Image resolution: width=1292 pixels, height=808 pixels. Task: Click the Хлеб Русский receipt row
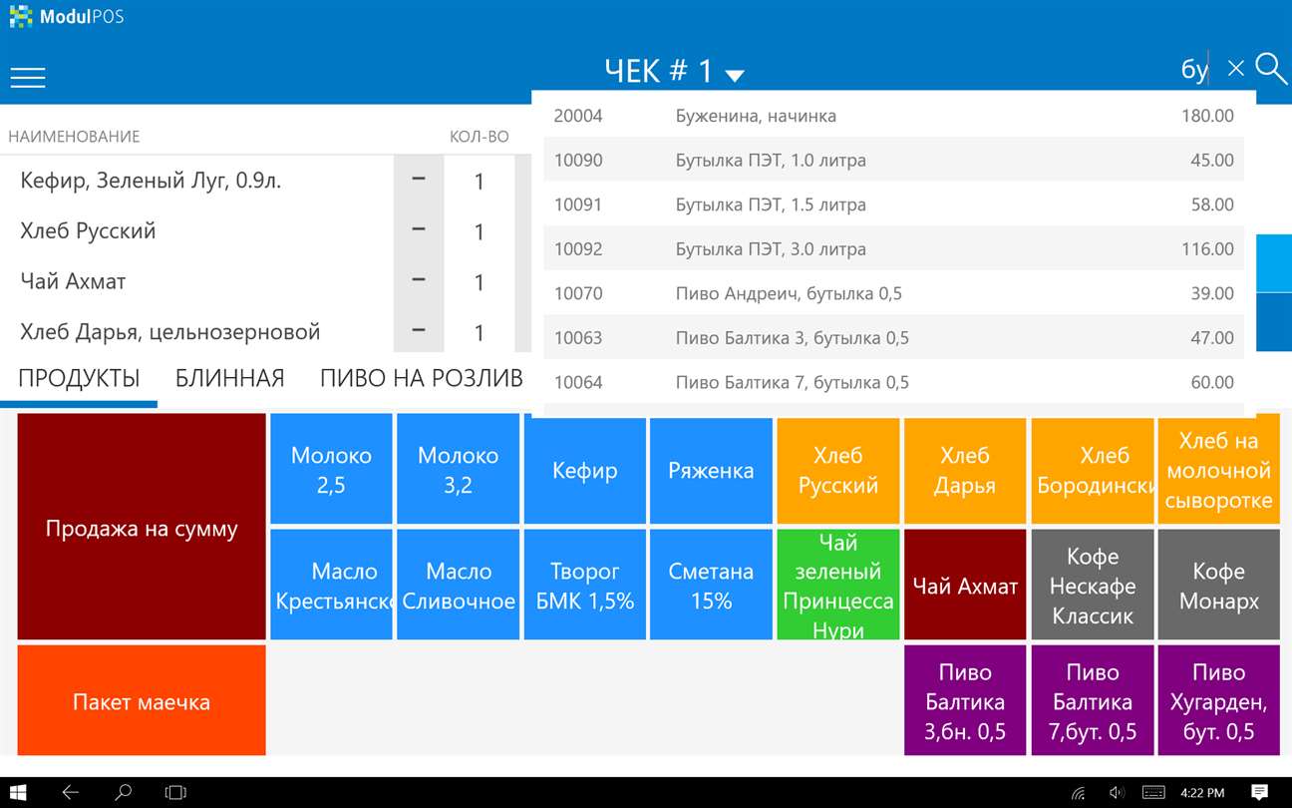click(x=88, y=230)
